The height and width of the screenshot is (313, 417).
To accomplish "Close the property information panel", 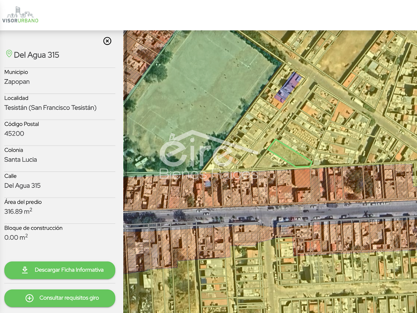I will point(107,41).
